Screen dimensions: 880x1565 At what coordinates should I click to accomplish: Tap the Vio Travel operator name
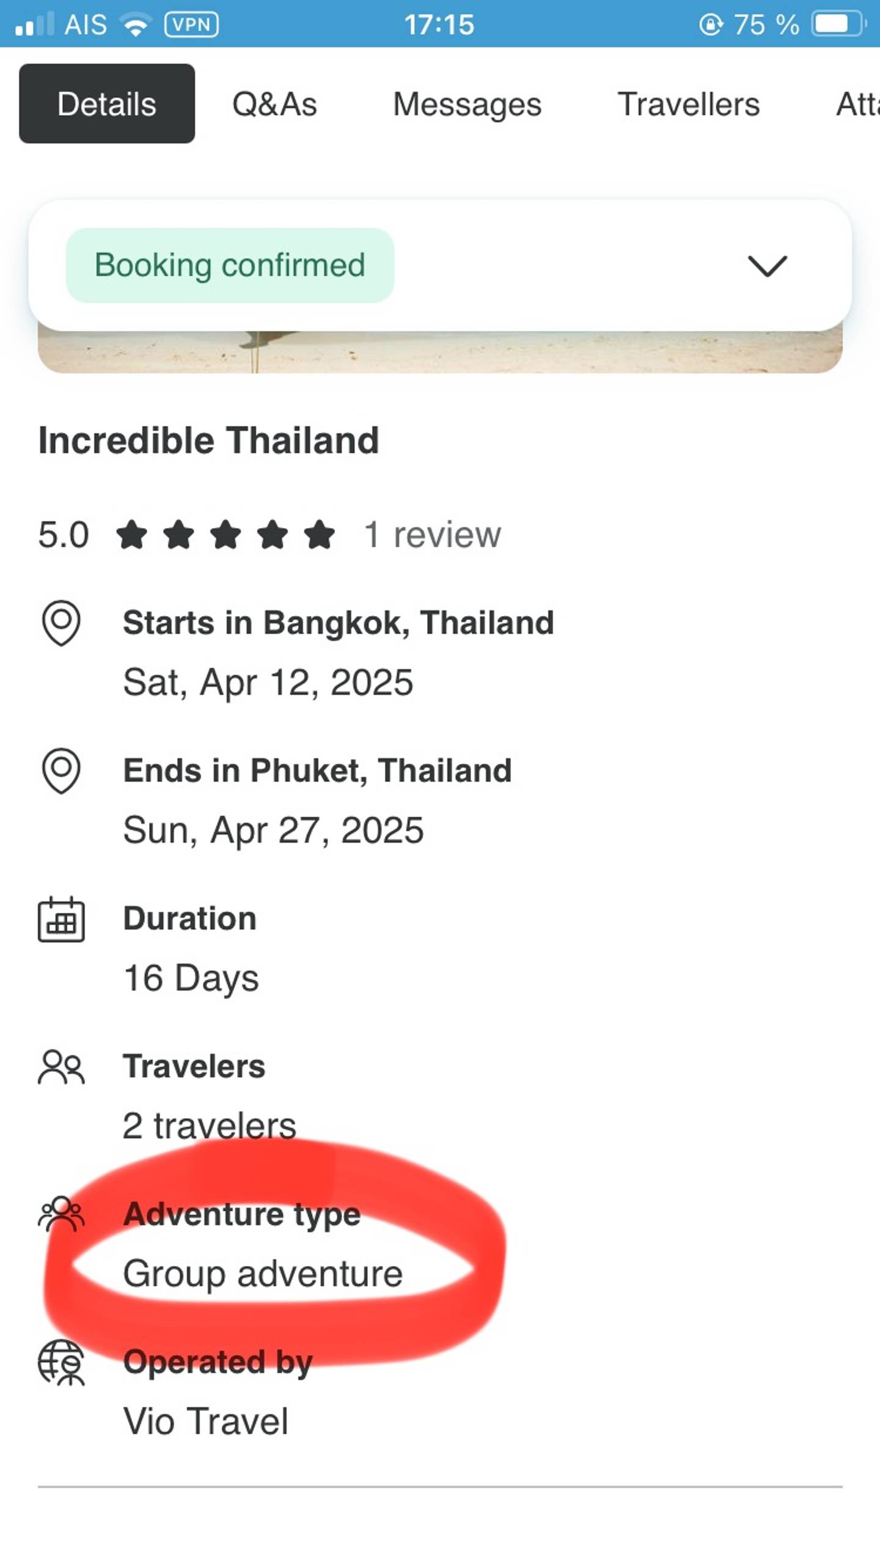pyautogui.click(x=205, y=1421)
